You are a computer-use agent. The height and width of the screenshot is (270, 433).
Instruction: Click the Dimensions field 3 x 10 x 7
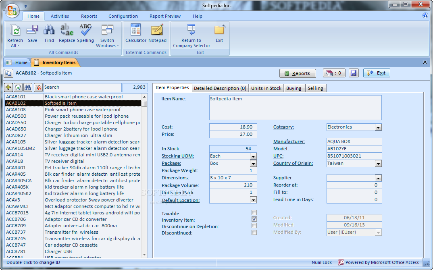coord(233,178)
